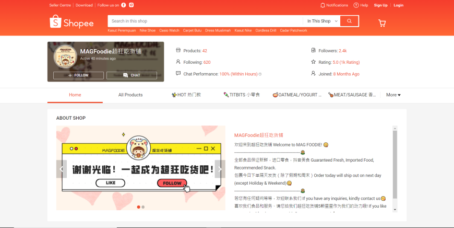Open Shopee Facebook page icon
This screenshot has height=228, width=454.
pos(123,5)
